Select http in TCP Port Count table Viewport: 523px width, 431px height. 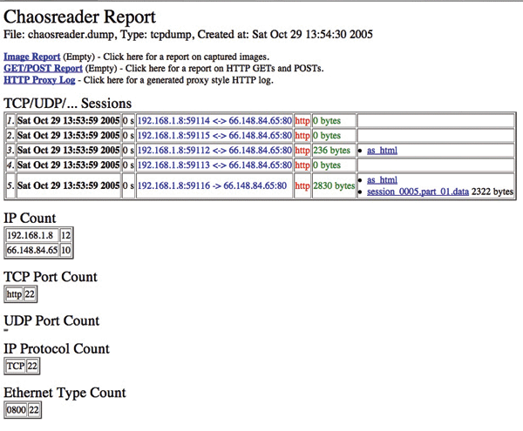14,294
